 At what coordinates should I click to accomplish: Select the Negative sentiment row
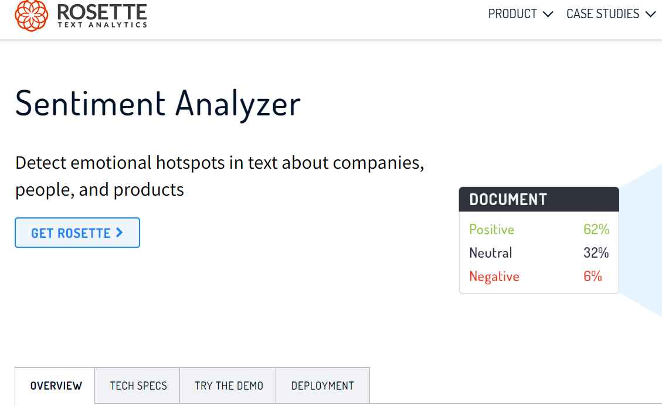(x=539, y=276)
